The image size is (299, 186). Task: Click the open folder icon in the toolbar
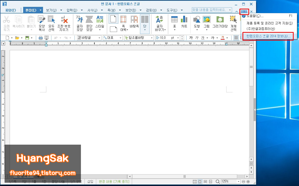click(x=17, y=38)
